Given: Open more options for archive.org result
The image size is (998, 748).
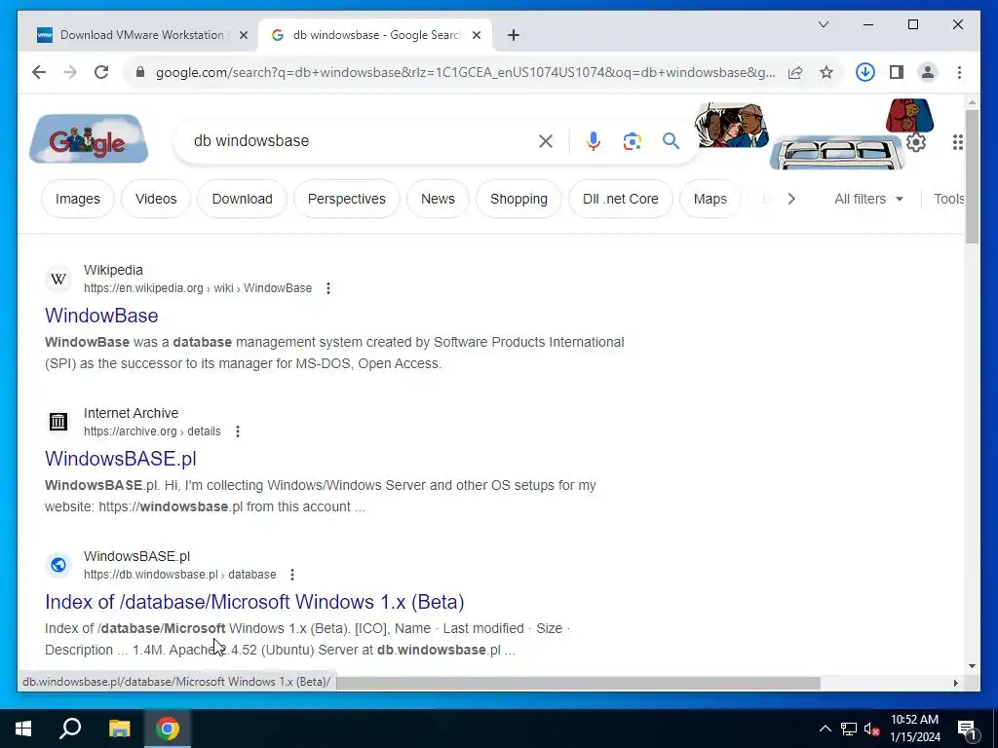Looking at the screenshot, I should pos(238,431).
